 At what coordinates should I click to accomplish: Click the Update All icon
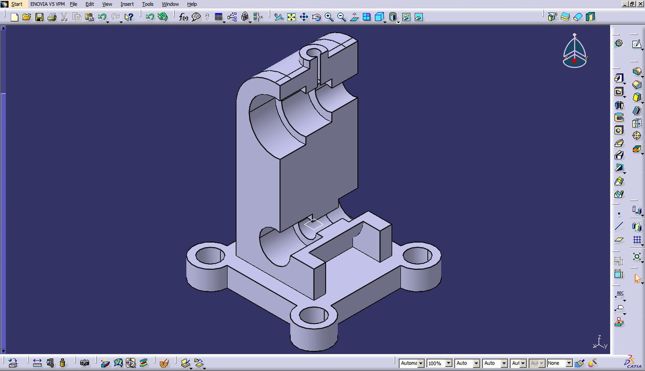150,17
